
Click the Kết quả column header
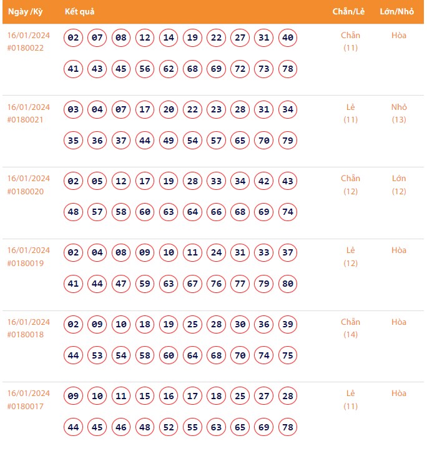pos(79,12)
